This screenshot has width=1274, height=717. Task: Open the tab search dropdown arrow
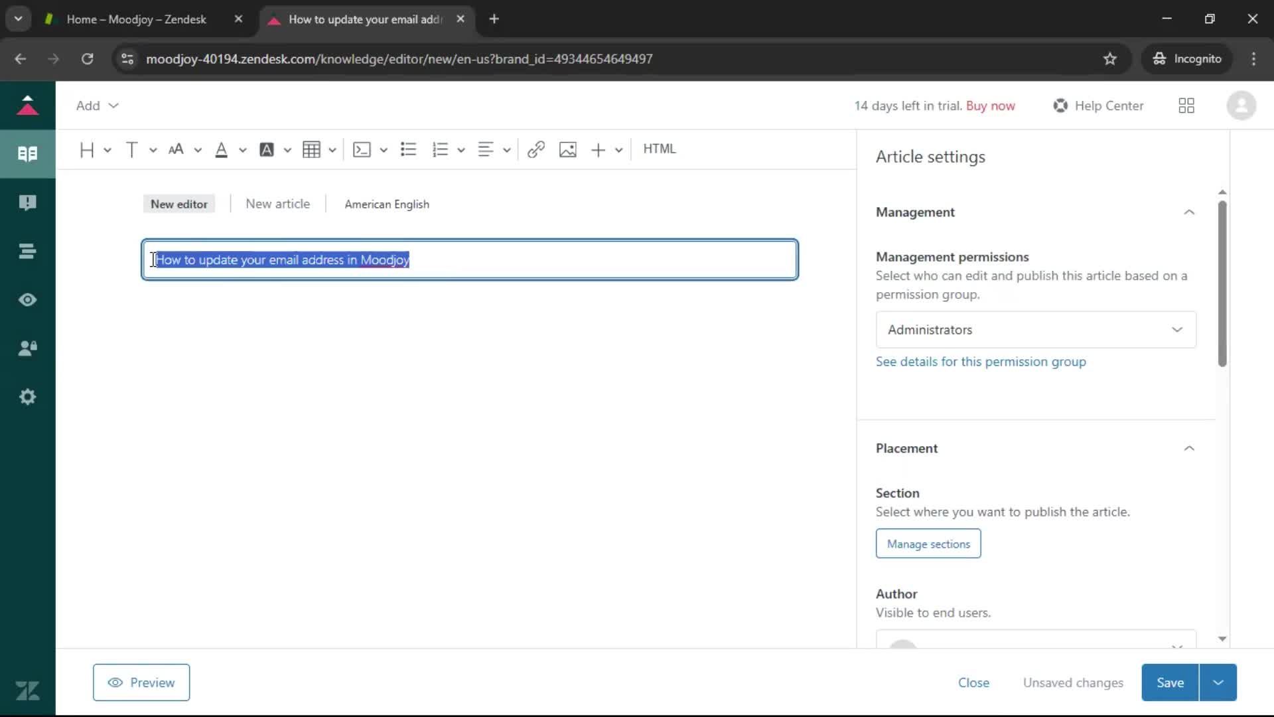[18, 19]
